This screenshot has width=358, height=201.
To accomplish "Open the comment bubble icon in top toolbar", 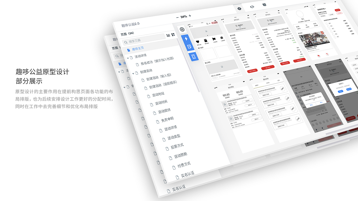I will click(264, 5).
